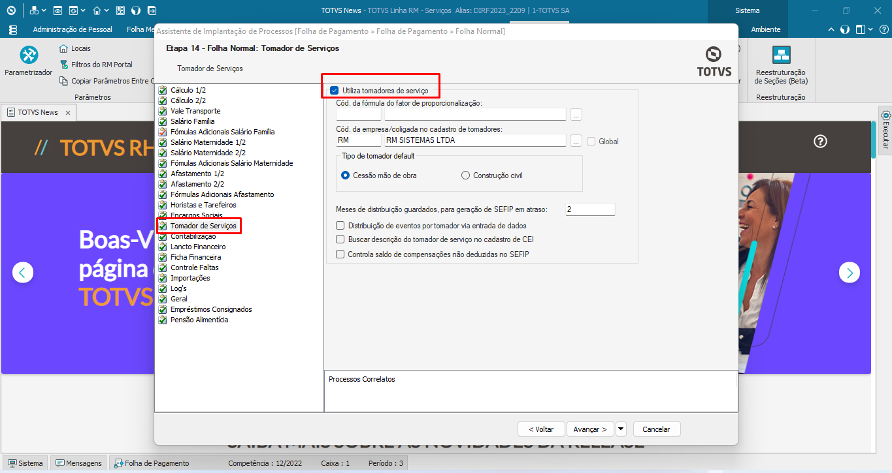Screen dimensions: 892x473
Task: Click the Executar gear side panel
Action: tap(886, 129)
